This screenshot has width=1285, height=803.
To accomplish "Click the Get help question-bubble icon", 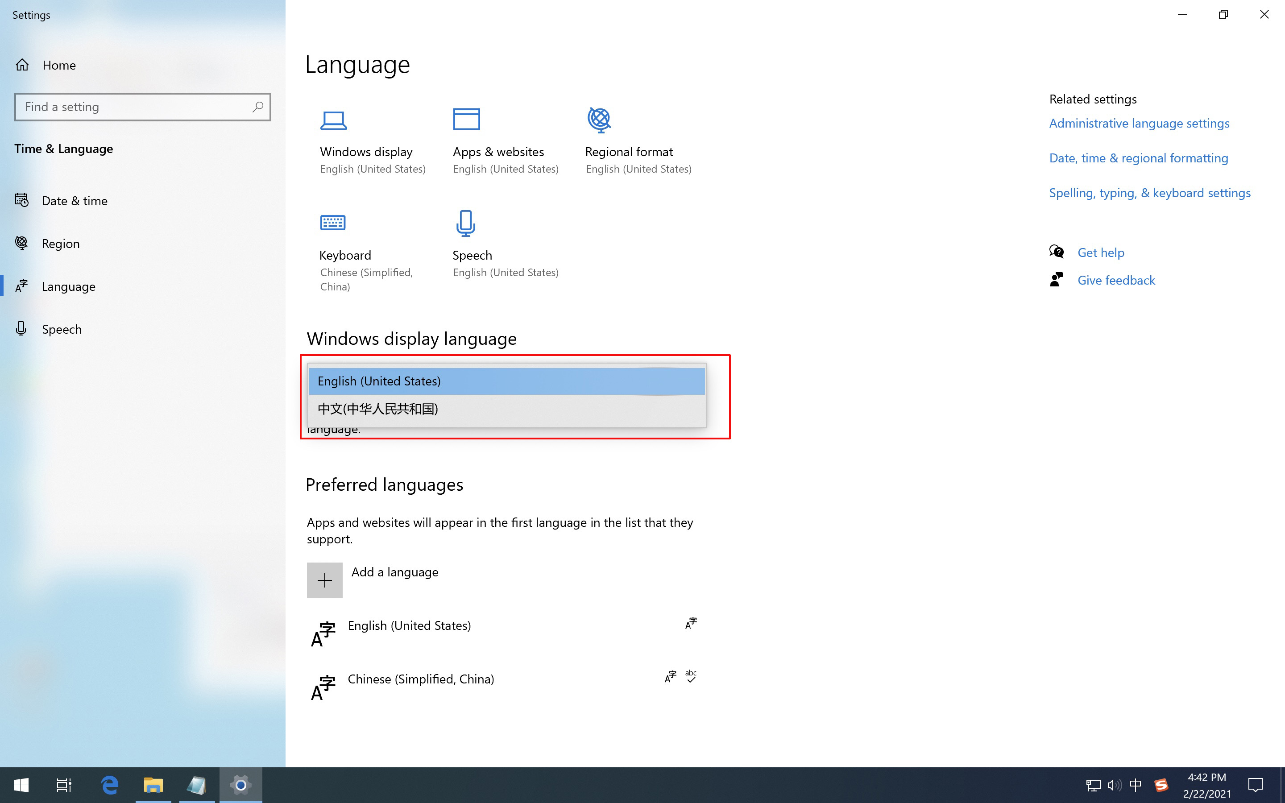I will pos(1057,252).
